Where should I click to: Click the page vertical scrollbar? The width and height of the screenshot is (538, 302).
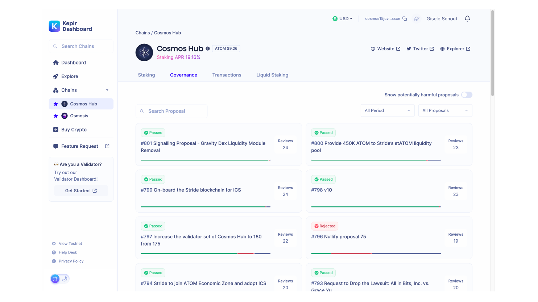pos(492,53)
